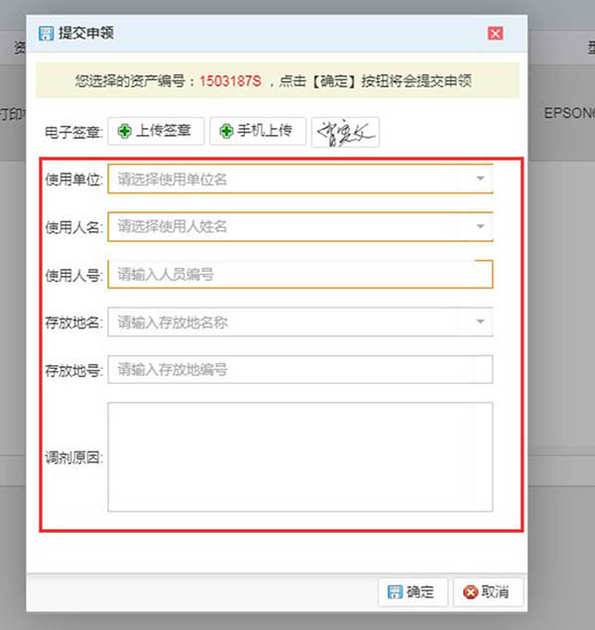Open the 存放地名 dropdown arrow

pos(480,321)
